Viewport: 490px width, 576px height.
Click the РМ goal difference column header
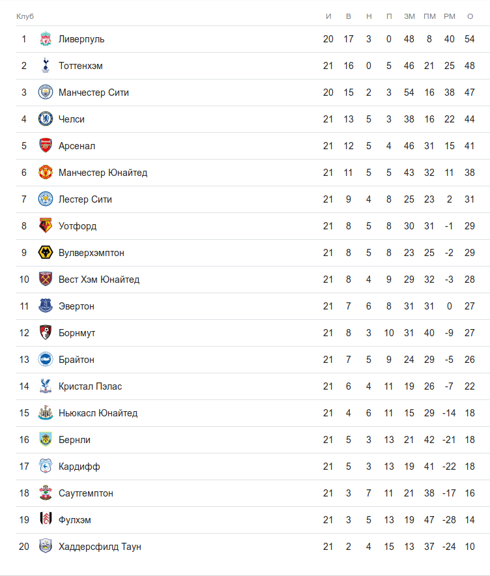[450, 16]
